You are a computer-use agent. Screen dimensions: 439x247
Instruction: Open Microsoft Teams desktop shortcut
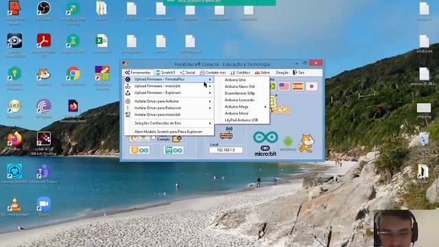coord(44,174)
